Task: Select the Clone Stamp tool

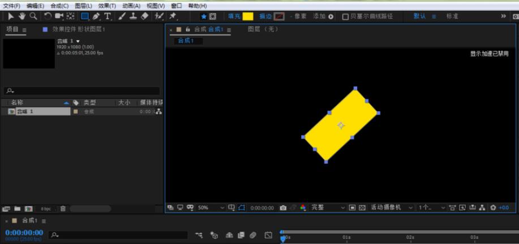Action: point(133,16)
